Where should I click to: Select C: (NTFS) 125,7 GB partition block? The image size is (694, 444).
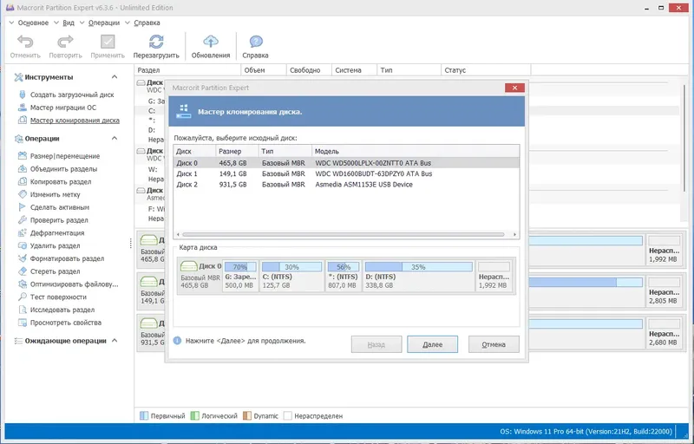[291, 276]
